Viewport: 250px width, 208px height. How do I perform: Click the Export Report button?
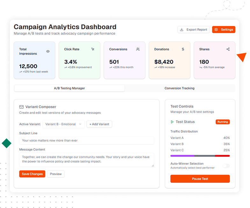(193, 30)
